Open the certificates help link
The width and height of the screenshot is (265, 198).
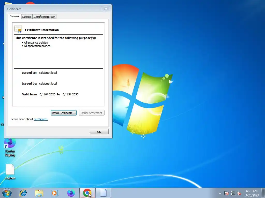[x=41, y=119]
